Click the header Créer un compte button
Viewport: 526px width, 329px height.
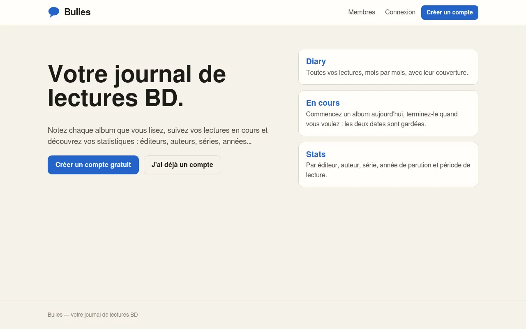[x=450, y=12]
